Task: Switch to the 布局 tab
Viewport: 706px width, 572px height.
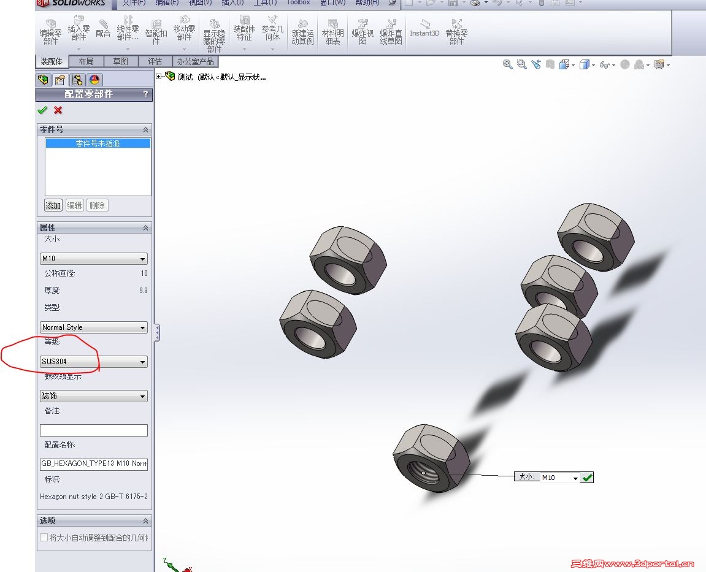Action: click(x=86, y=61)
